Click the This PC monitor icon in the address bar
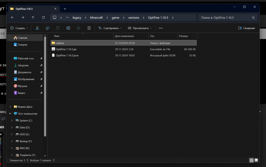Viewport: 266px width, 167px height. pyautogui.click(x=55, y=18)
